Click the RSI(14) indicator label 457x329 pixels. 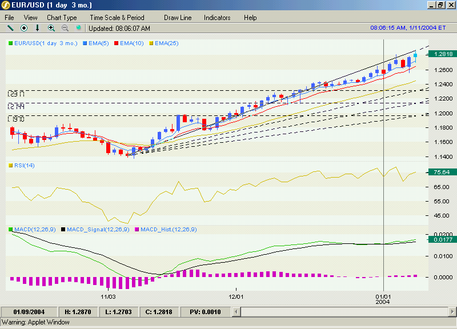[25, 166]
